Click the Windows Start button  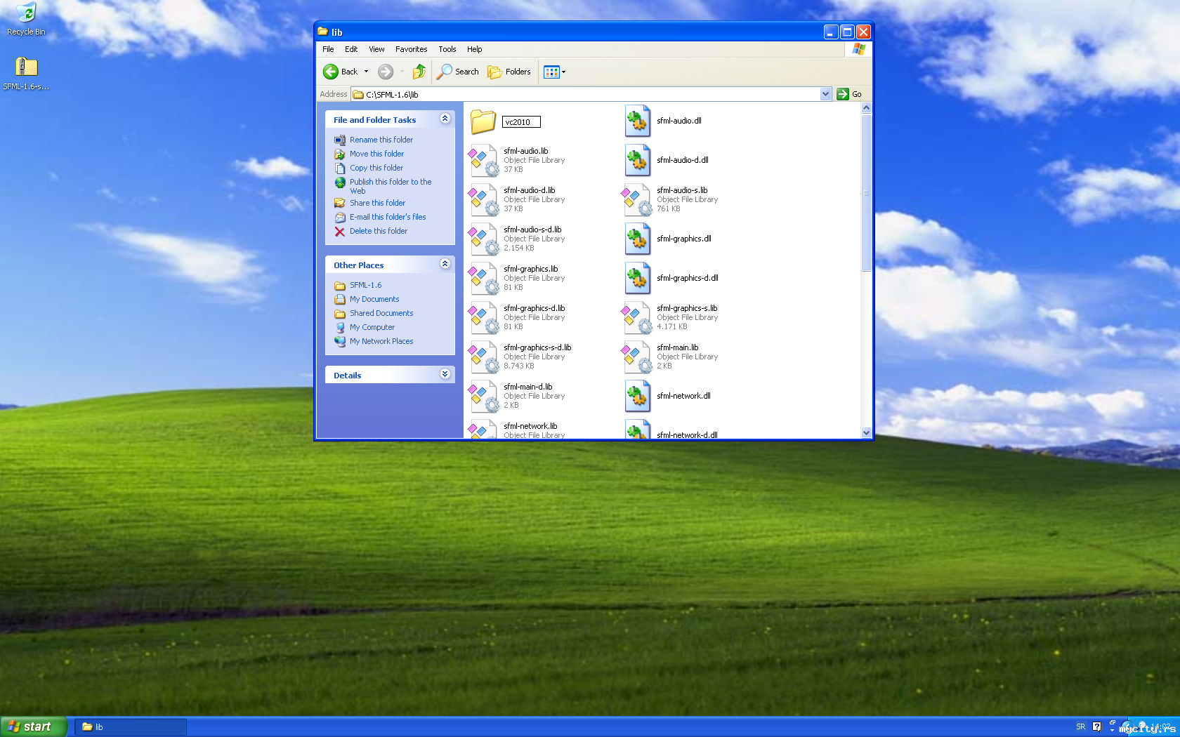(x=33, y=726)
